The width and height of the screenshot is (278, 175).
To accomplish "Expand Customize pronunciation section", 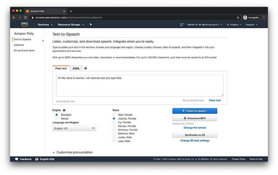I will click(73, 152).
